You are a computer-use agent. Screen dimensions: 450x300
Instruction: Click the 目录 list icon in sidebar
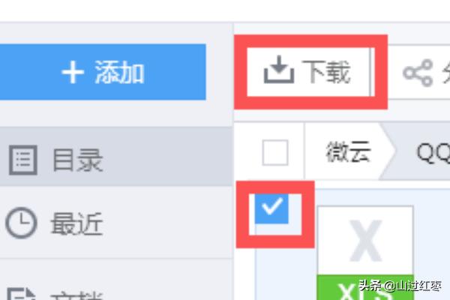coord(23,160)
